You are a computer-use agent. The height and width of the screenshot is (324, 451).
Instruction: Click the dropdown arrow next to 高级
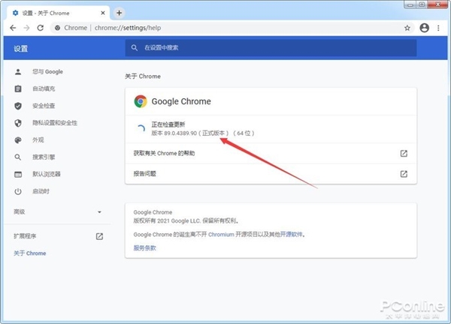pyautogui.click(x=99, y=212)
